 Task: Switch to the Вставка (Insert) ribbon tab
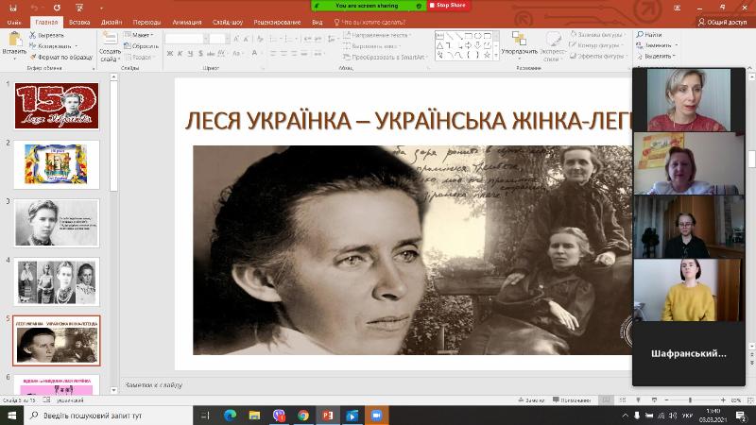coord(79,21)
